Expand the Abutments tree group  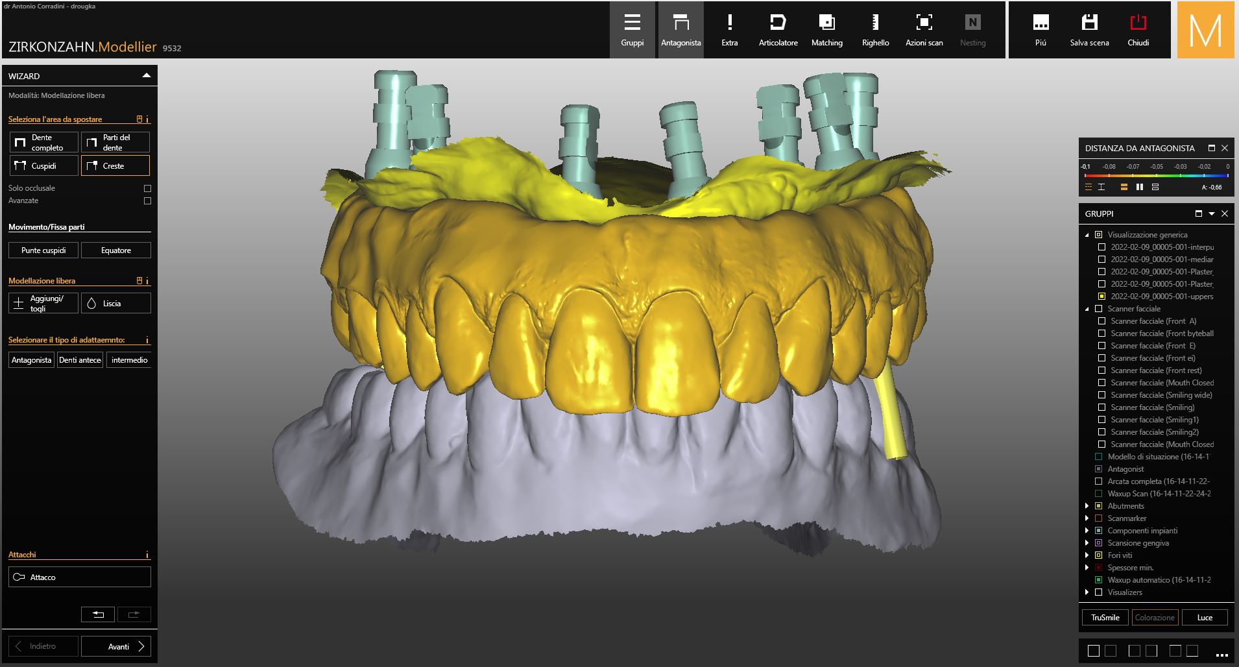1087,506
